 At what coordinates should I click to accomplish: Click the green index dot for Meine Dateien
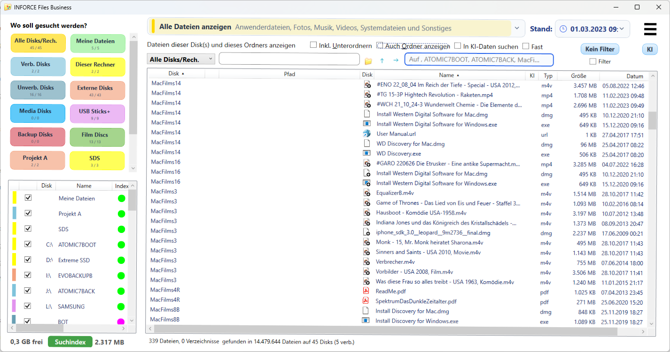click(122, 199)
